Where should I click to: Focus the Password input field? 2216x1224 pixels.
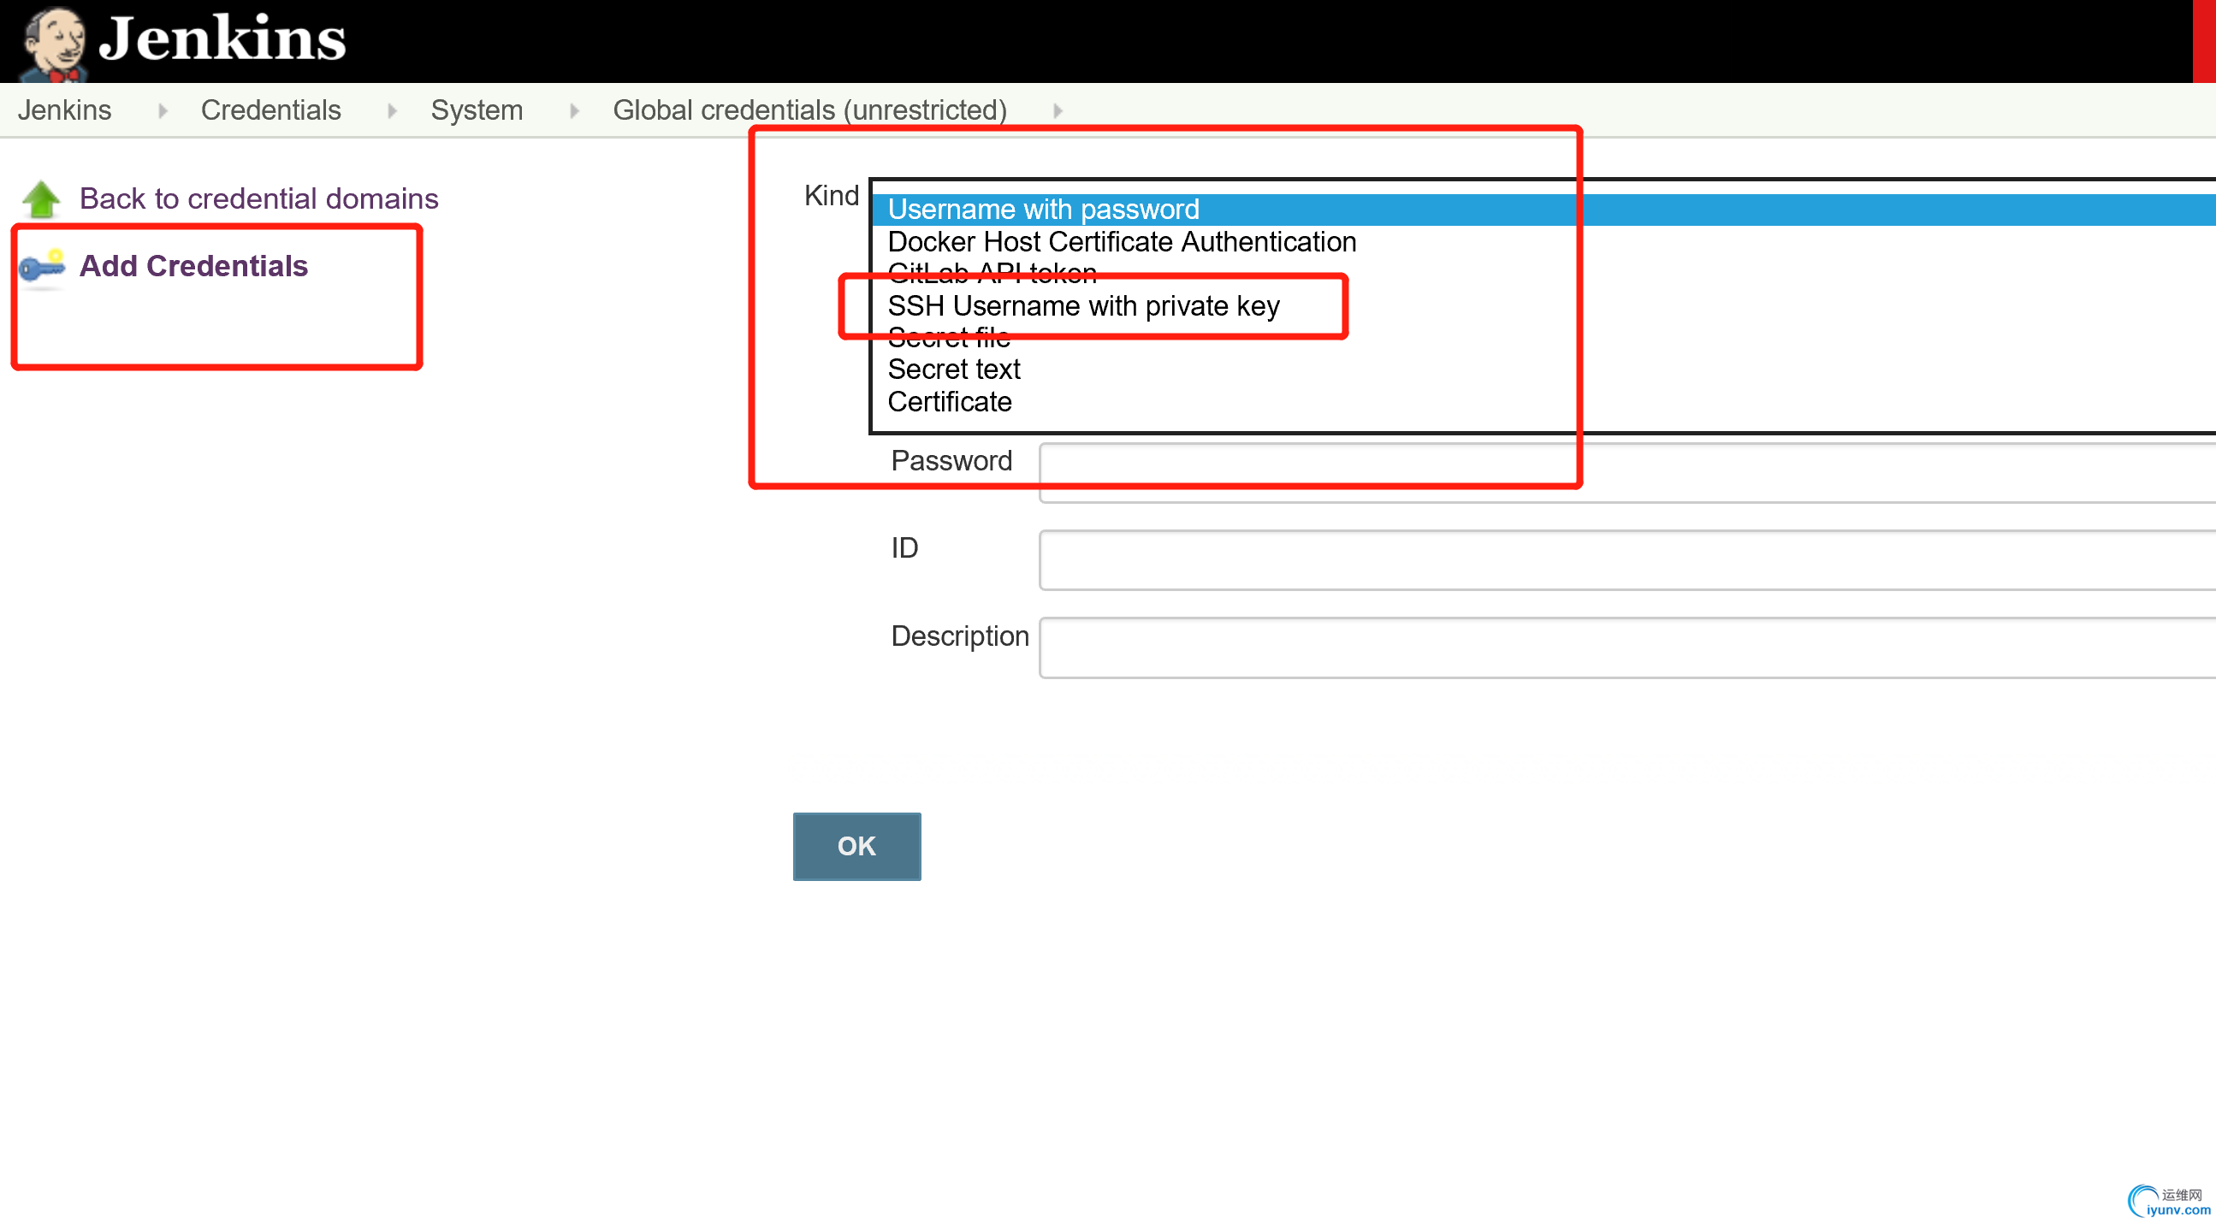(x=1626, y=472)
